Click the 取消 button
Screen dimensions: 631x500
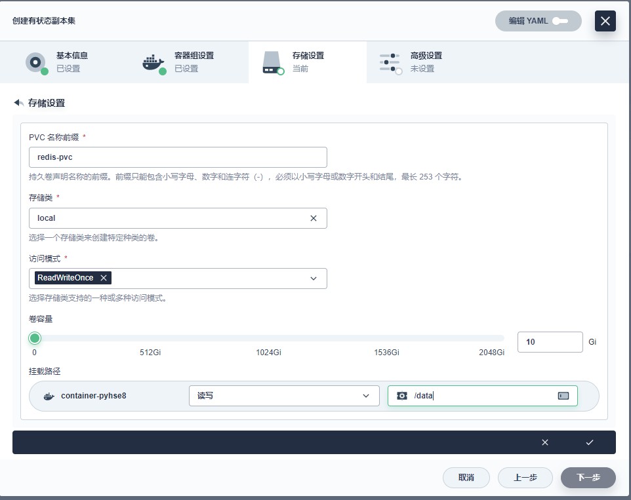pyautogui.click(x=466, y=478)
